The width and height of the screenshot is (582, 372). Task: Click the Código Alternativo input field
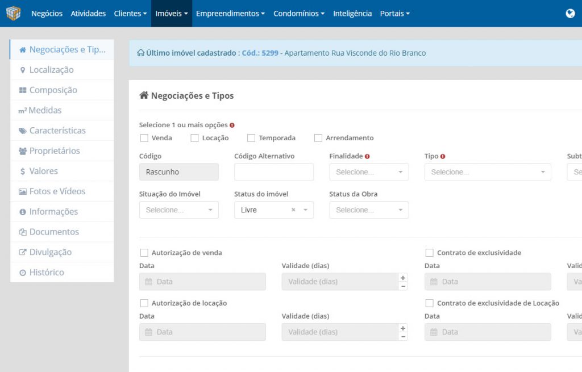pos(274,172)
